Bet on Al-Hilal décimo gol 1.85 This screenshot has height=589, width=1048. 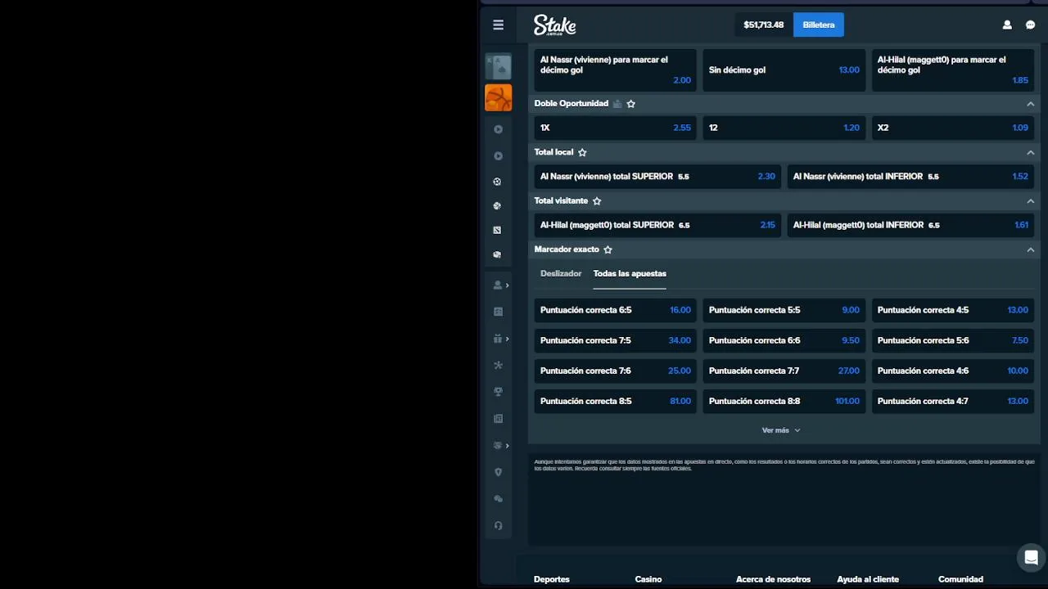tap(953, 70)
